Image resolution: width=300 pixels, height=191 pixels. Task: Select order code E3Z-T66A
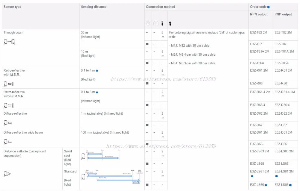(x=257, y=63)
